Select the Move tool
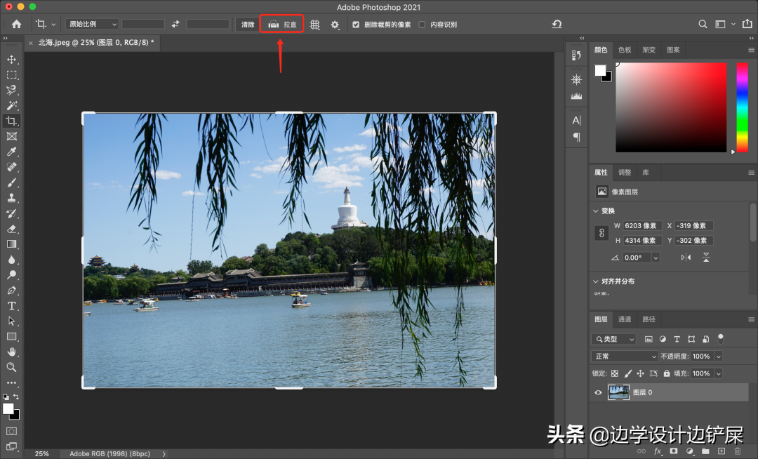 click(x=12, y=60)
